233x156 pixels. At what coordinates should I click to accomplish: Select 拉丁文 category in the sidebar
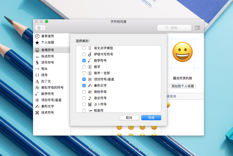tap(52, 81)
